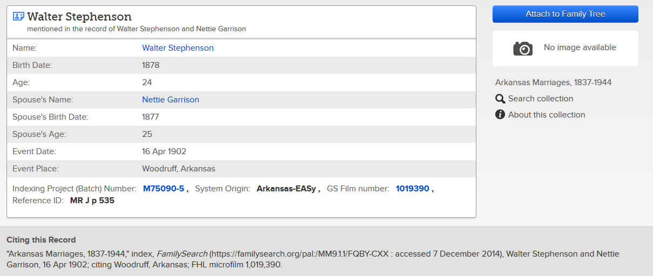Click the Arkansas Marriages, 1837-1944 collection title
The width and height of the screenshot is (653, 276).
(554, 82)
